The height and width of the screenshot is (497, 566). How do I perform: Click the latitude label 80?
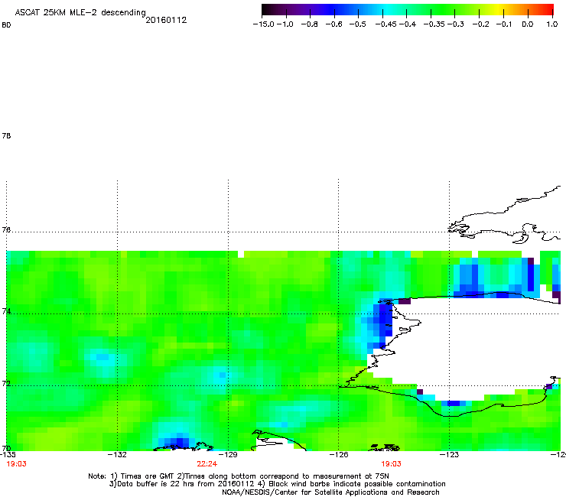tap(6, 25)
